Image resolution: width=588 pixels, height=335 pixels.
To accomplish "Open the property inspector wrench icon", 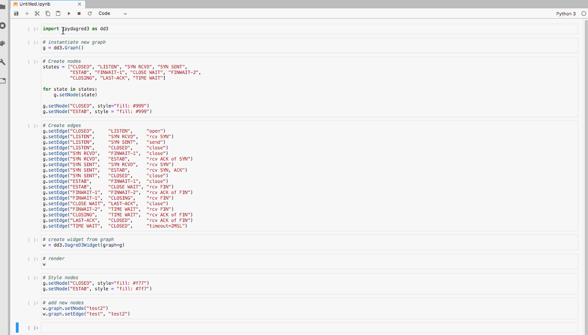I will click(2, 61).
